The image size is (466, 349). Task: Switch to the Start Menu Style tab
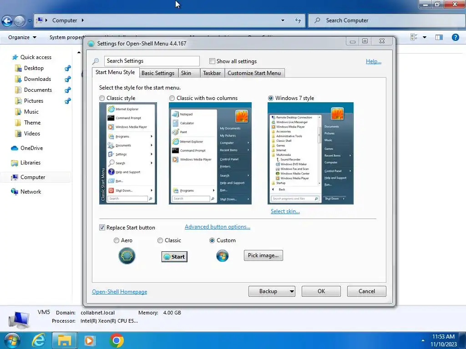[115, 72]
